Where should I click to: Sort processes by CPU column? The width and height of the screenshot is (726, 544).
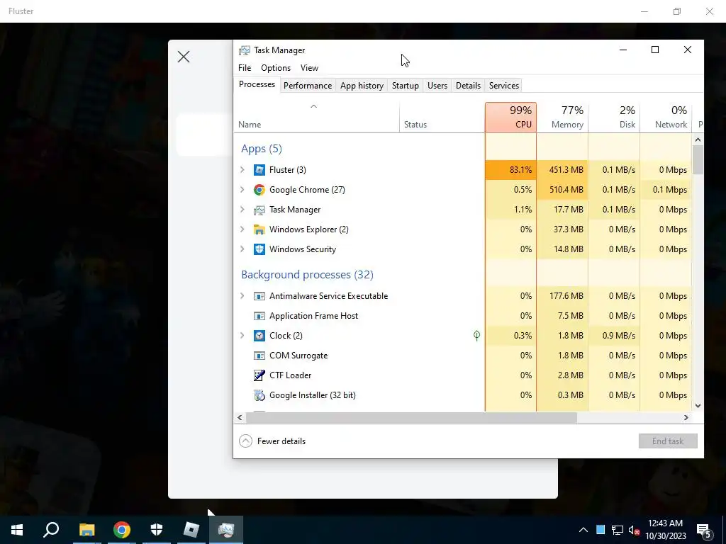pos(510,118)
